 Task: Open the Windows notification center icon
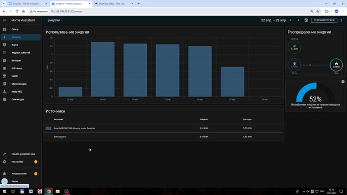[341, 191]
